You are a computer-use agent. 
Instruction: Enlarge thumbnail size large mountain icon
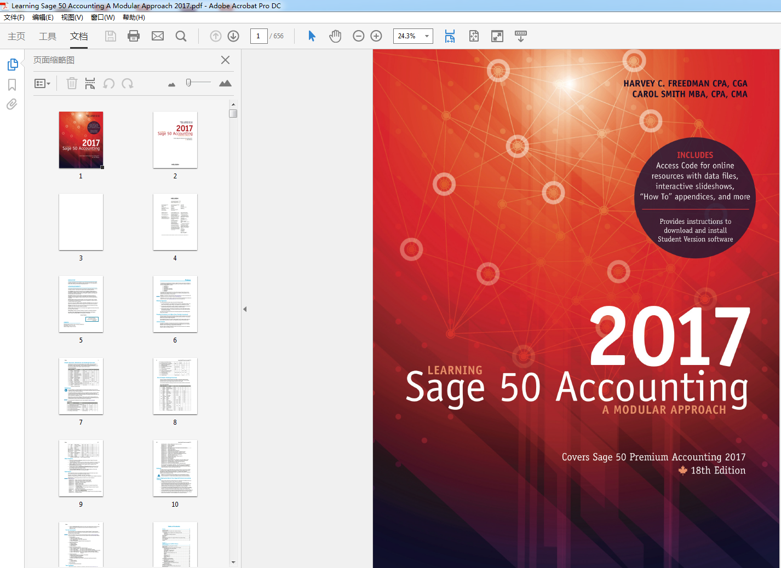[x=225, y=83]
